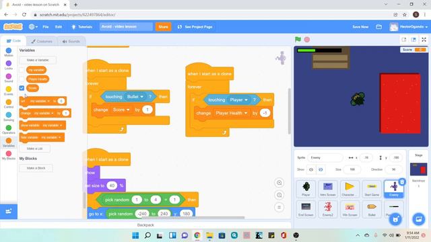The width and height of the screenshot is (431, 242).
Task: Switch to the Costumes tab
Action: (x=42, y=41)
